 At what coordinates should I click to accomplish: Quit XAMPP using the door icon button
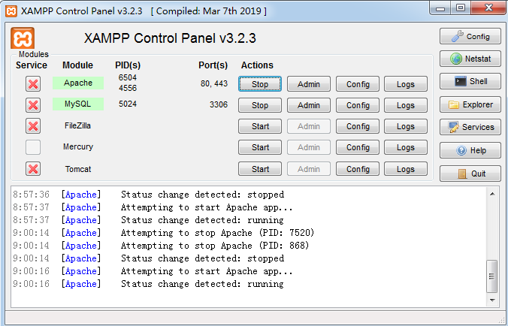470,174
